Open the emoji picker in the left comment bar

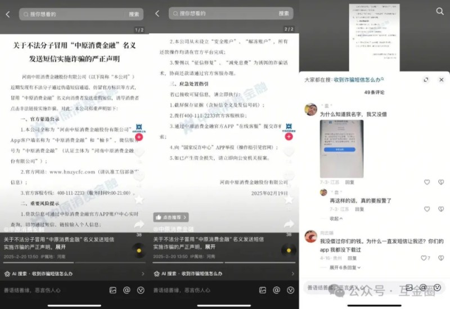pos(141,290)
